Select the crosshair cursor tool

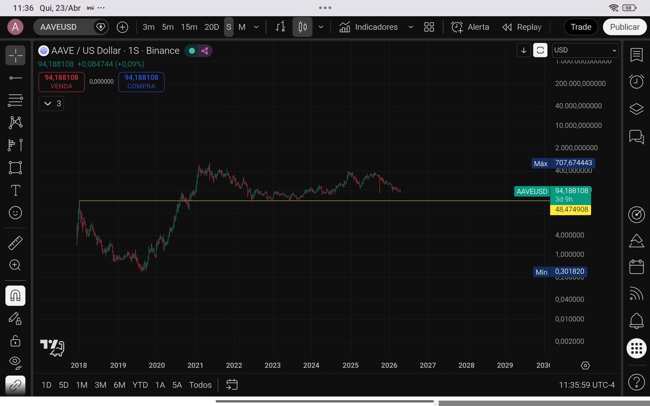[16, 55]
